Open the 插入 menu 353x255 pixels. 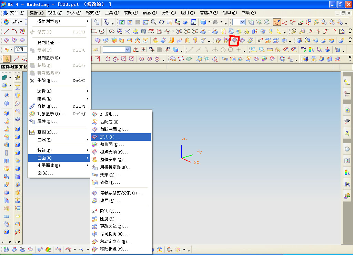pyautogui.click(x=74, y=13)
